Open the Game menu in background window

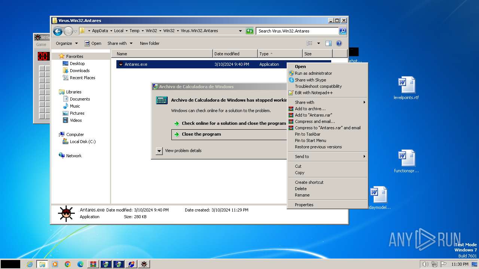41,44
